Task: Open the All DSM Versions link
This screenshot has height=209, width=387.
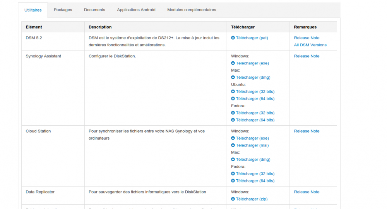Action: pyautogui.click(x=310, y=45)
